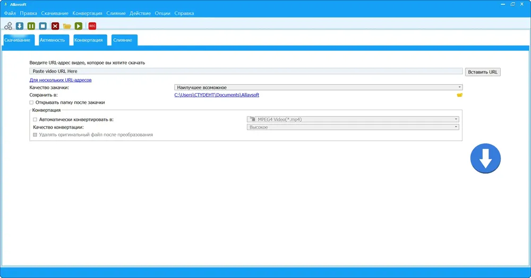Open the 'Наилучшее возможное' quality dropdown
This screenshot has height=278, width=531.
point(318,87)
